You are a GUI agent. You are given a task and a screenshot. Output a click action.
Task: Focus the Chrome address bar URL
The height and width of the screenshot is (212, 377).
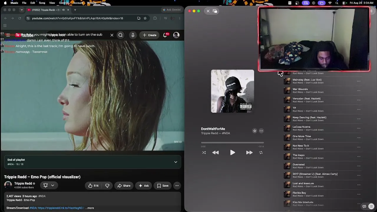(77, 18)
